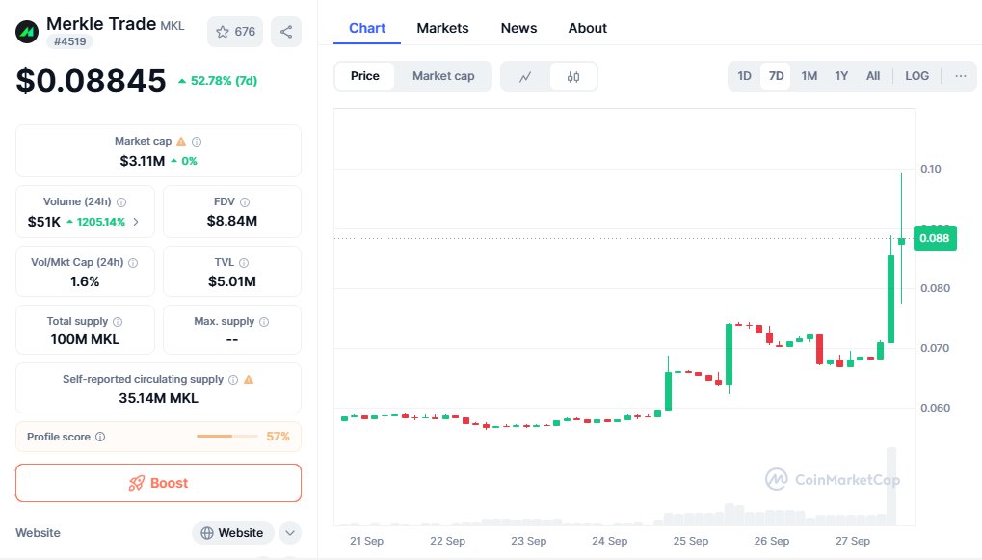The image size is (982, 560).
Task: Click the Merkle Trade logo icon
Action: [27, 31]
